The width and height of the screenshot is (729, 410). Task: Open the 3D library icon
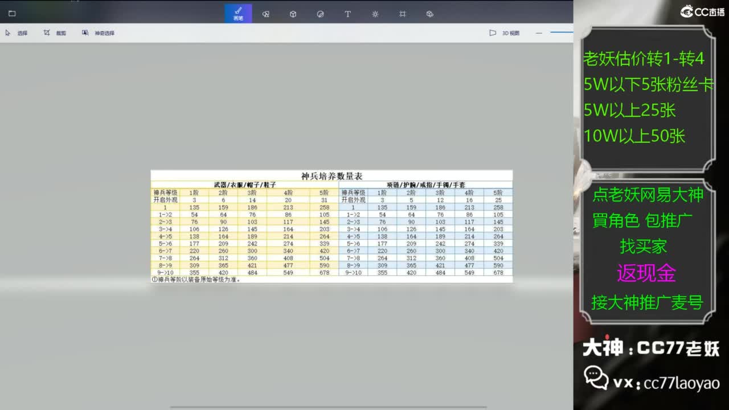coord(430,14)
